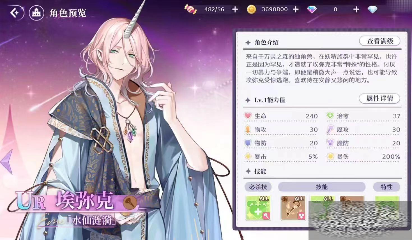Screen dimensions: 412x240
Task: Tap the candy stamina icon
Action: [x=191, y=9]
